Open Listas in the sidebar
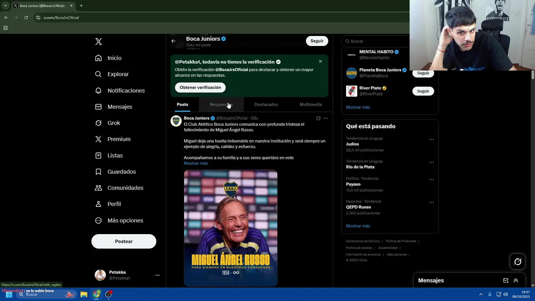 [x=109, y=156]
